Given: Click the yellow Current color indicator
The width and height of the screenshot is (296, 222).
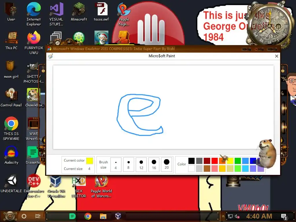Looking at the screenshot, I should [90, 161].
